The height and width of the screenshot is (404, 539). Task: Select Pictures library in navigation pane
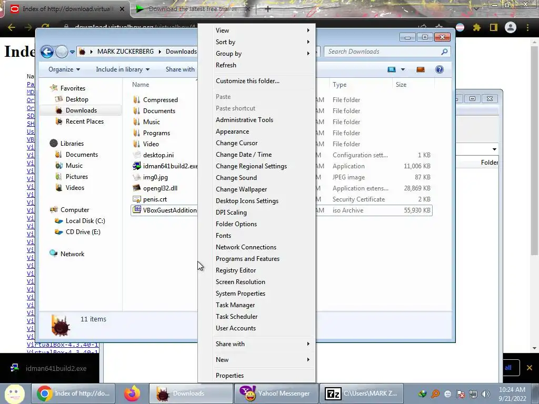[77, 177]
